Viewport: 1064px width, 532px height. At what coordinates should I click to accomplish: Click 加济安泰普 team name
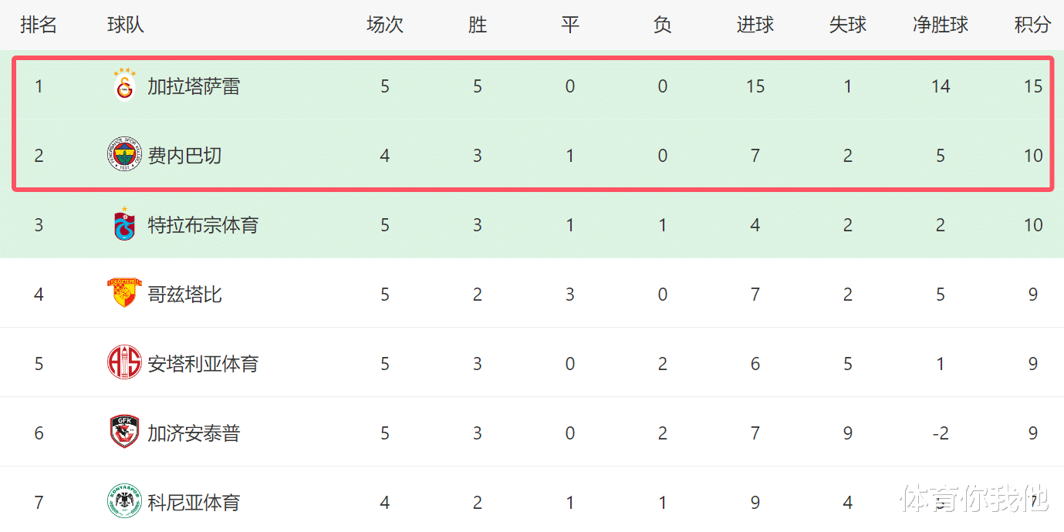(x=194, y=433)
